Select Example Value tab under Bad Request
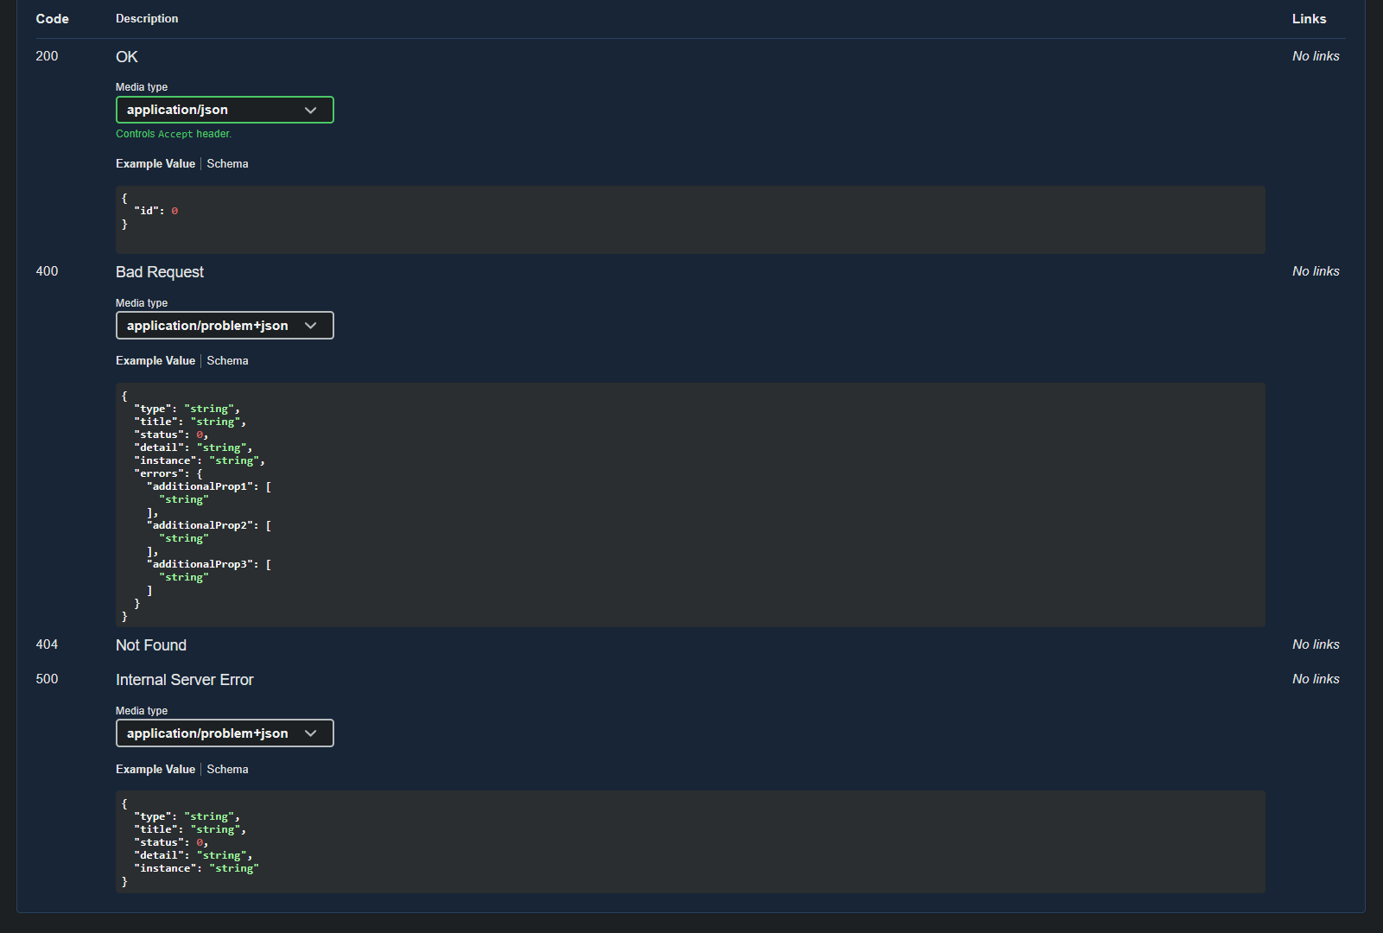This screenshot has height=933, width=1383. coord(155,360)
